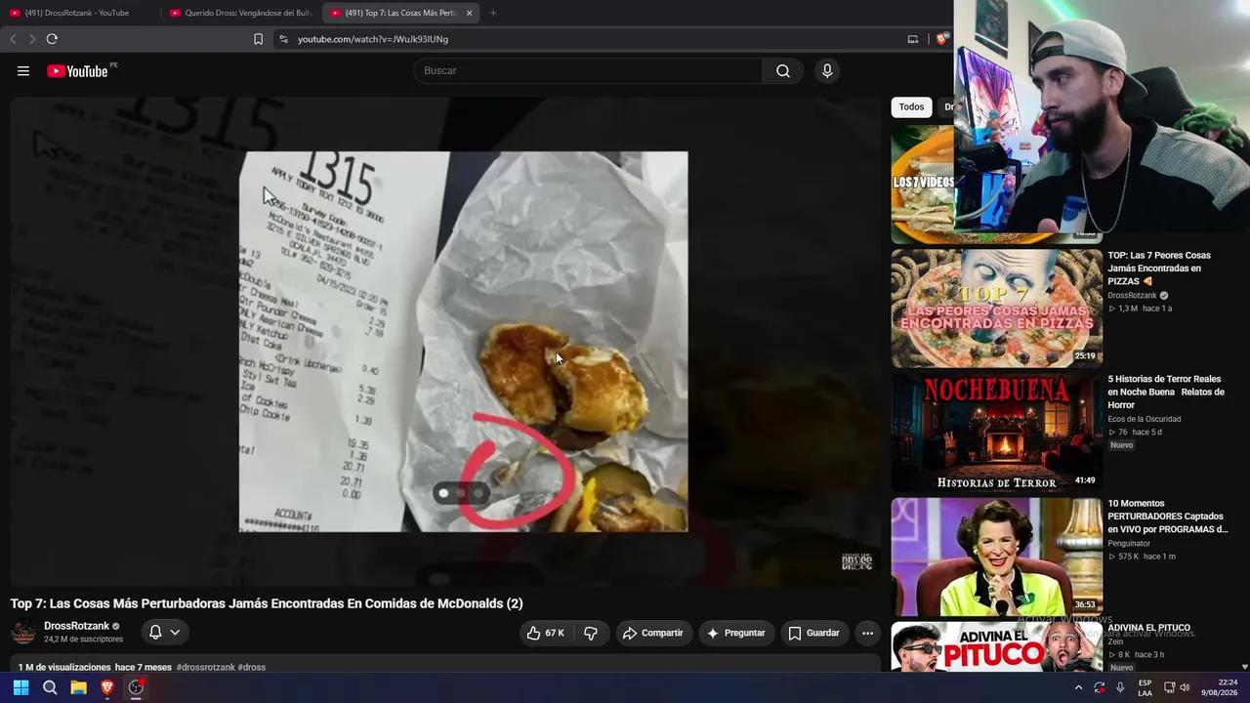Open the DrossRotzank channel name link
This screenshot has width=1250, height=703.
pyautogui.click(x=76, y=626)
